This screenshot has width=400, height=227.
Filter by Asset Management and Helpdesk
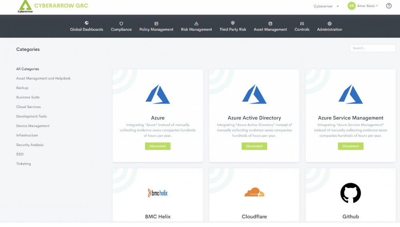point(43,78)
